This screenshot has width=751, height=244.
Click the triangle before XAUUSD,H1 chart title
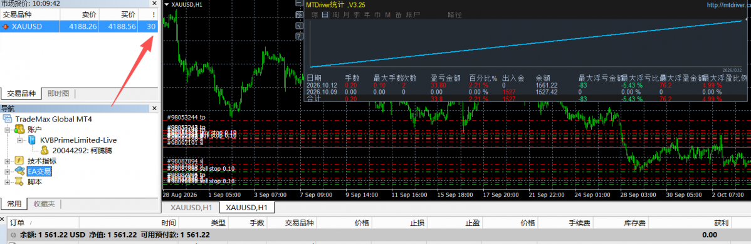click(166, 4)
